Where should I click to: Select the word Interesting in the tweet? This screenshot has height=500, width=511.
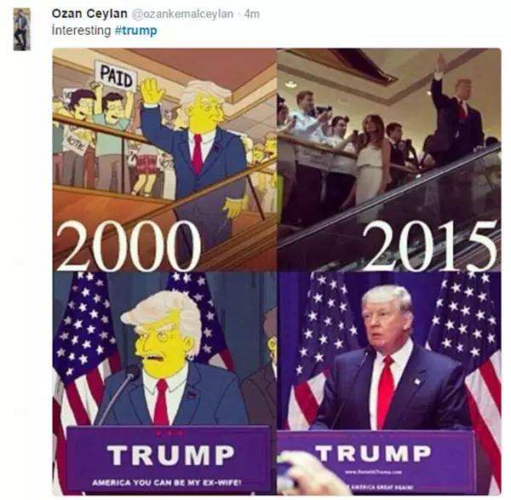pos(82,31)
